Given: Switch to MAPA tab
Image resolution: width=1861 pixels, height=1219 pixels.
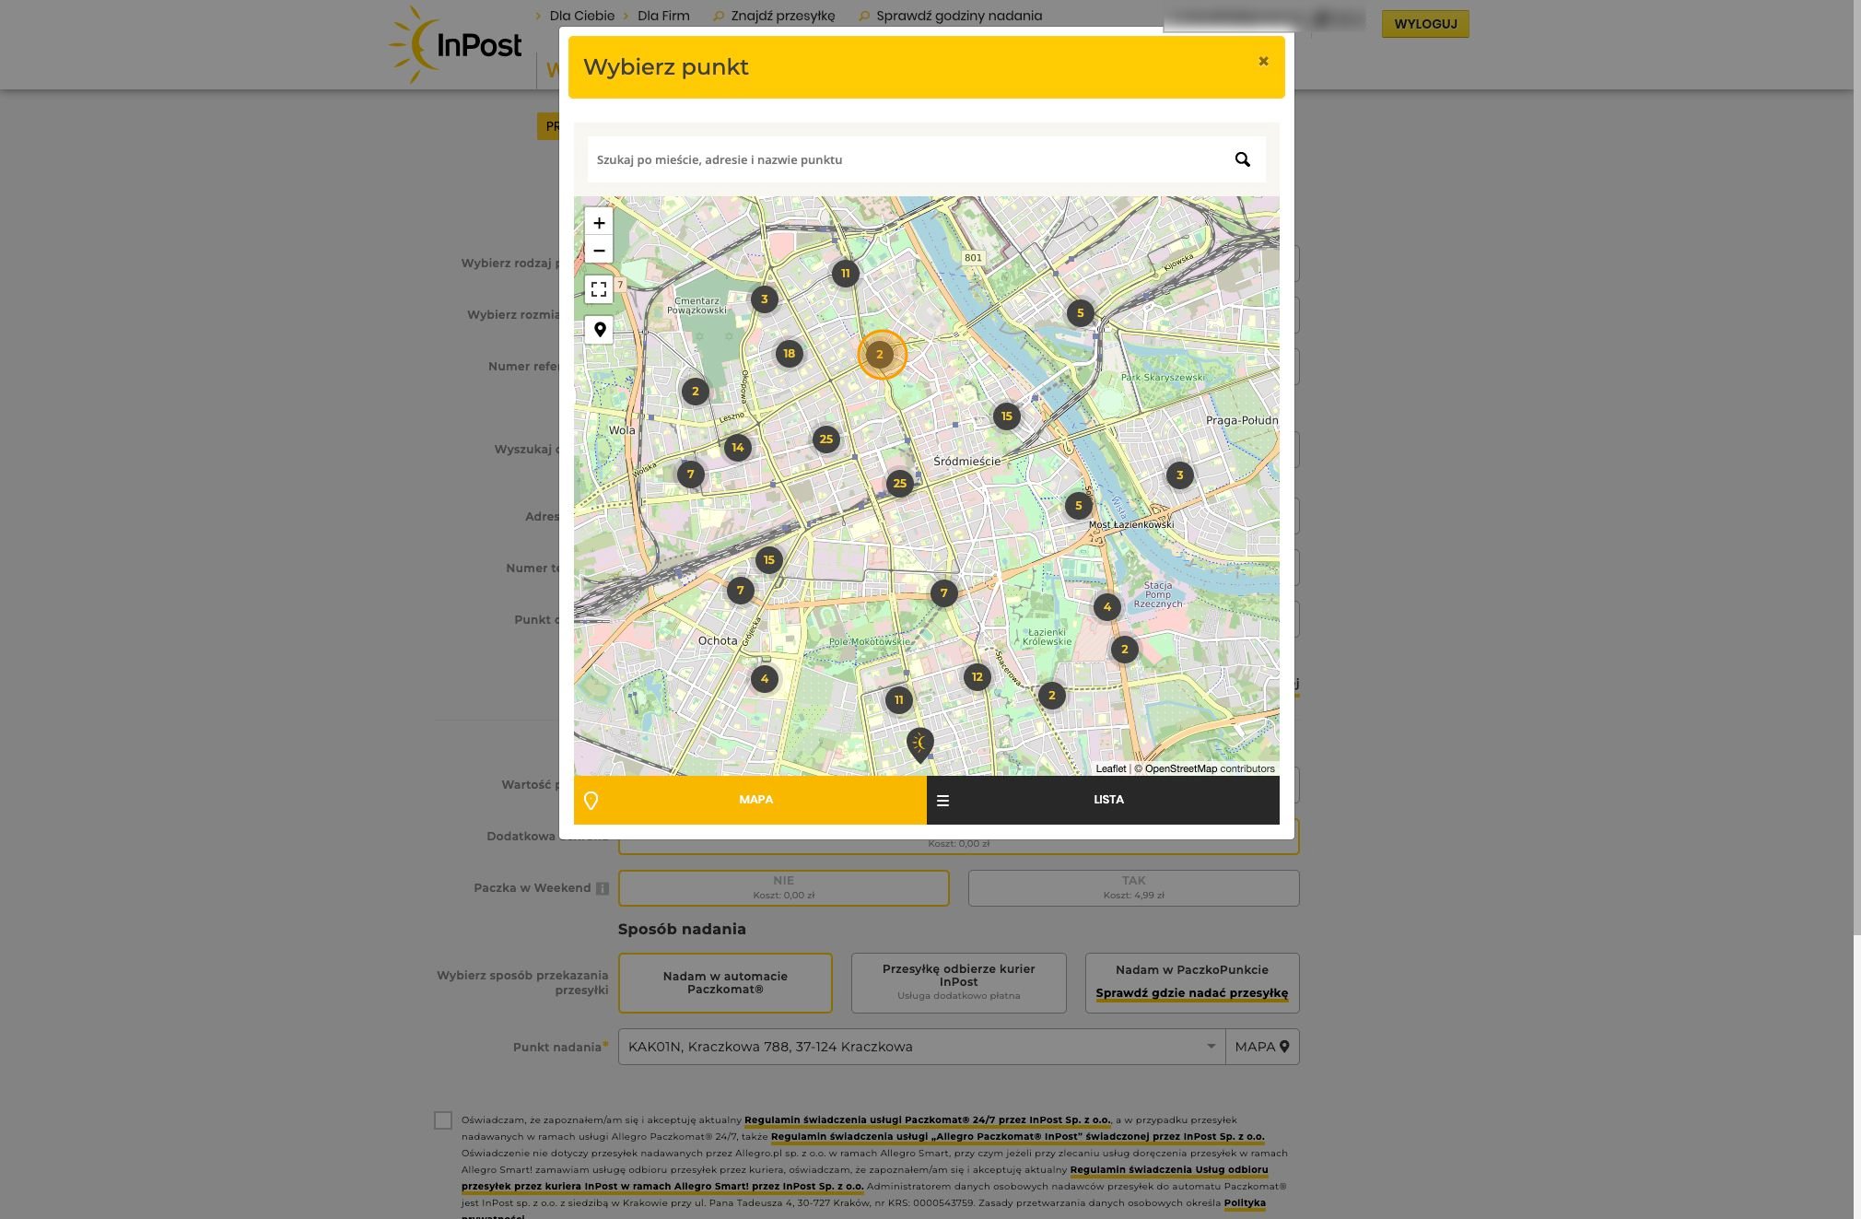Looking at the screenshot, I should pos(750,800).
